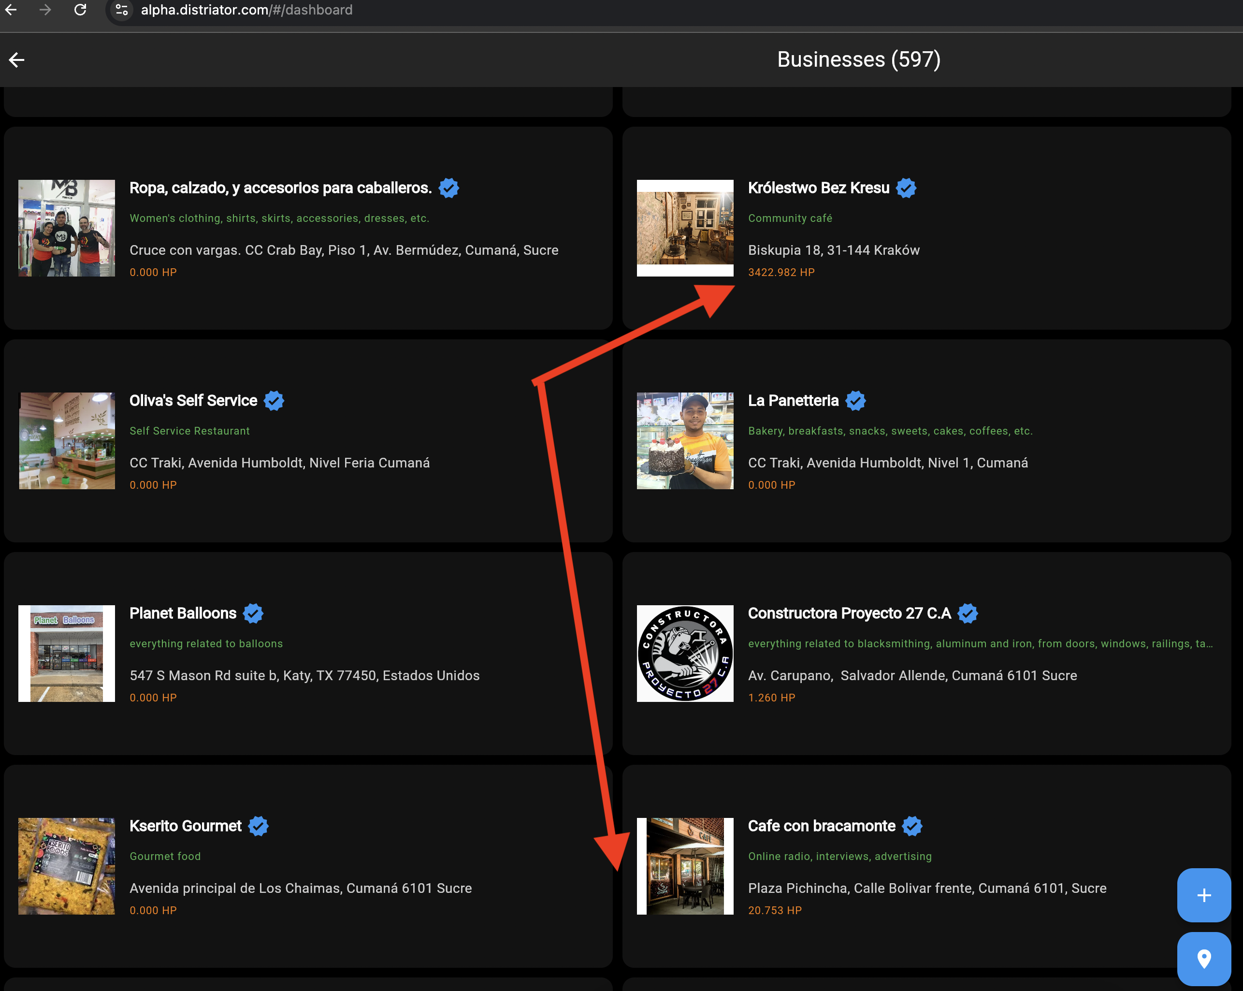Image resolution: width=1243 pixels, height=991 pixels.
Task: Click the plus add business button
Action: click(1204, 895)
